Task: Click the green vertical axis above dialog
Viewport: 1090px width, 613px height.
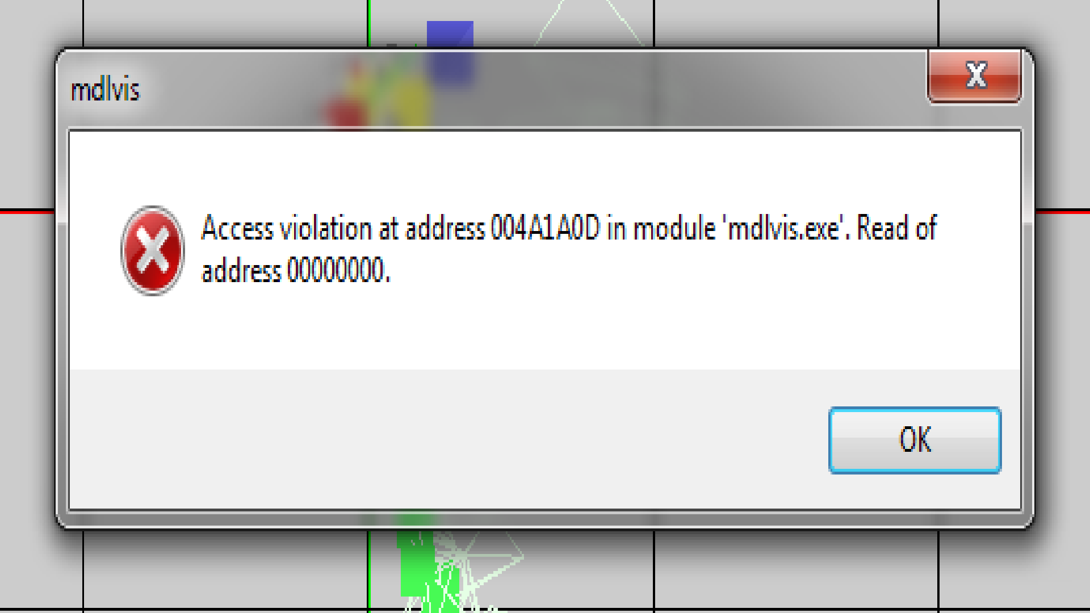Action: pos(368,23)
